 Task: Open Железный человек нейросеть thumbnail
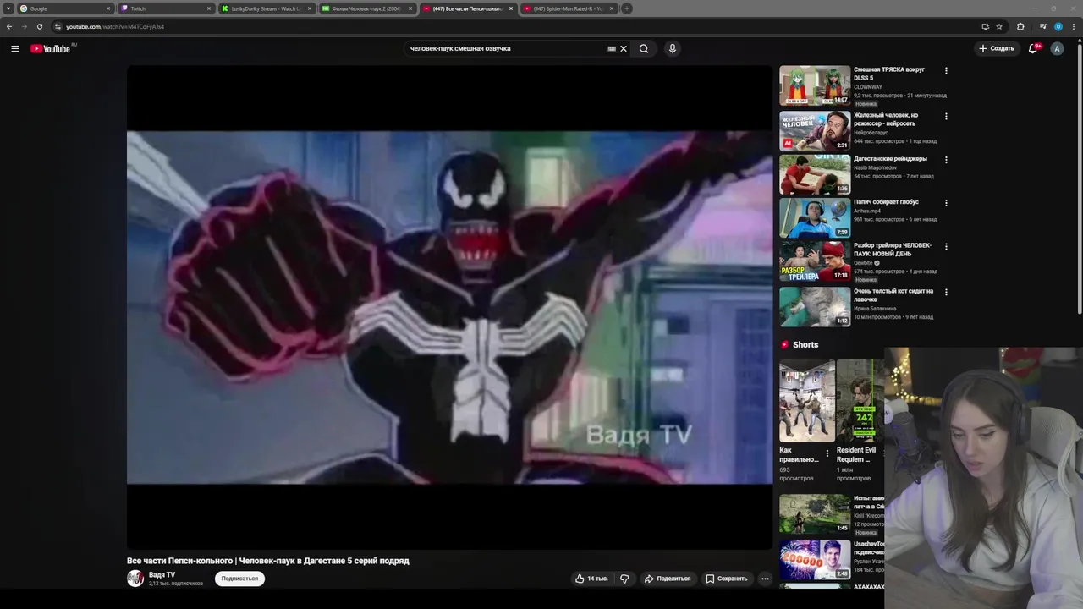point(815,131)
